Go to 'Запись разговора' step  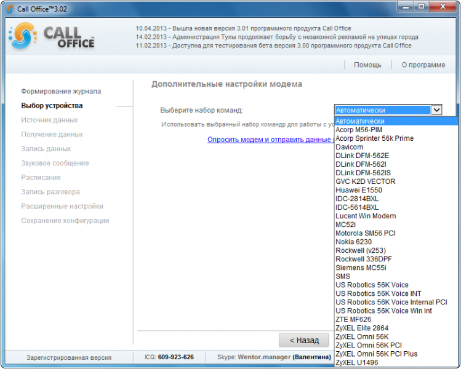(50, 192)
